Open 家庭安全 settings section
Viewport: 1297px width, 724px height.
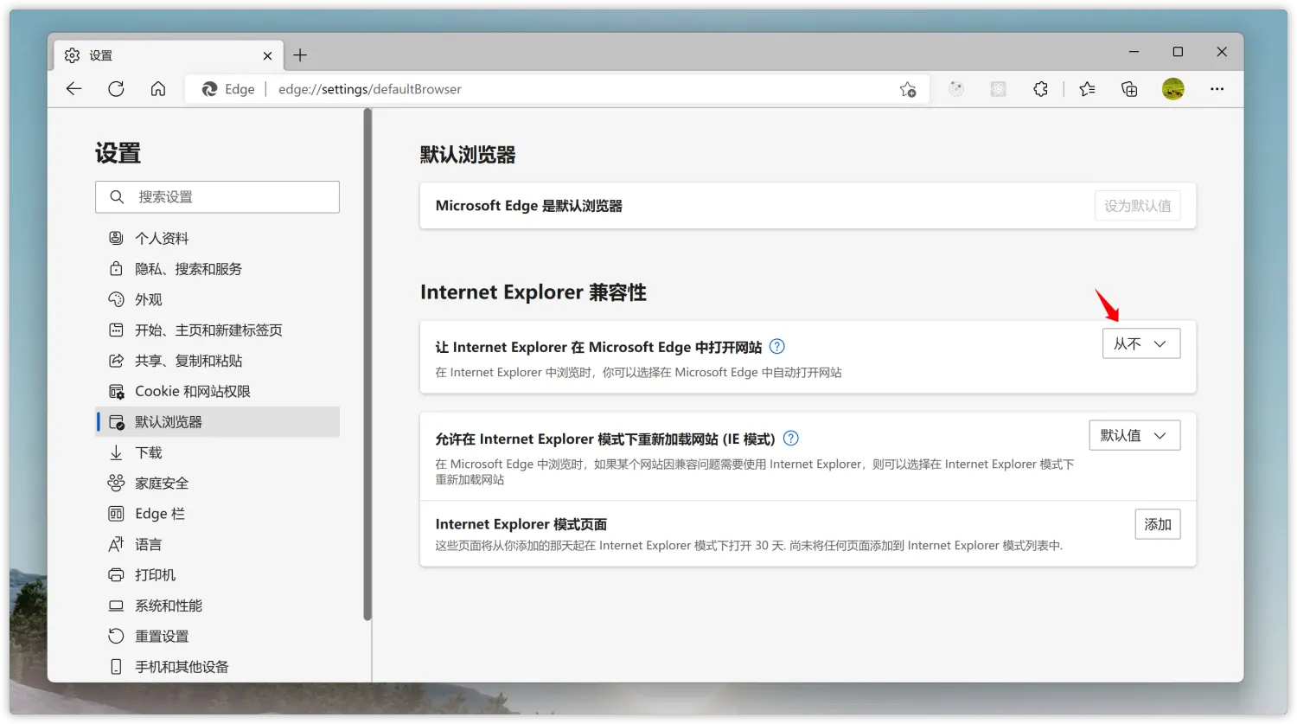(217, 484)
